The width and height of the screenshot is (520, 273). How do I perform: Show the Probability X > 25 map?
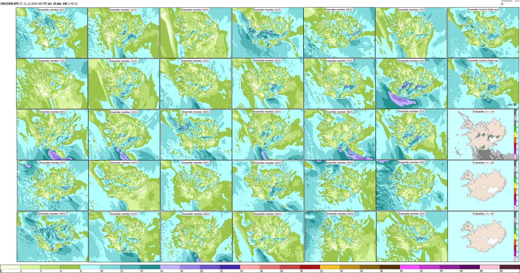tap(483, 237)
